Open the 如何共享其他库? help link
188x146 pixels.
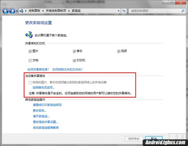click(38, 69)
